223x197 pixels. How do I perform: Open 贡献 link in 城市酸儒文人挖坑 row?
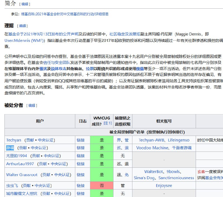(46, 194)
